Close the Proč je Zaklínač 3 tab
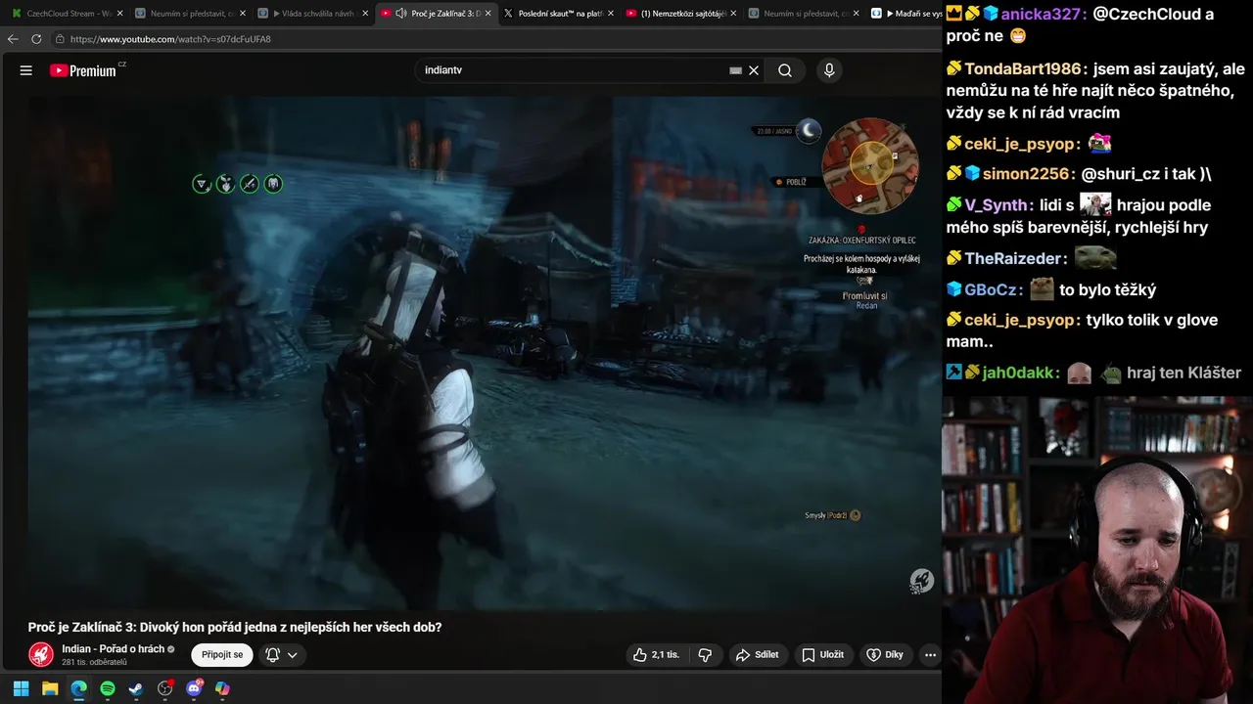The width and height of the screenshot is (1253, 704). tap(487, 14)
